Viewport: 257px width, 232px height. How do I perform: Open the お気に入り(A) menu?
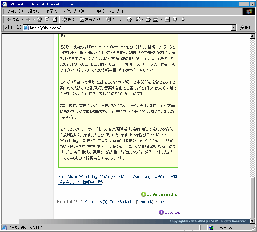(75, 11)
